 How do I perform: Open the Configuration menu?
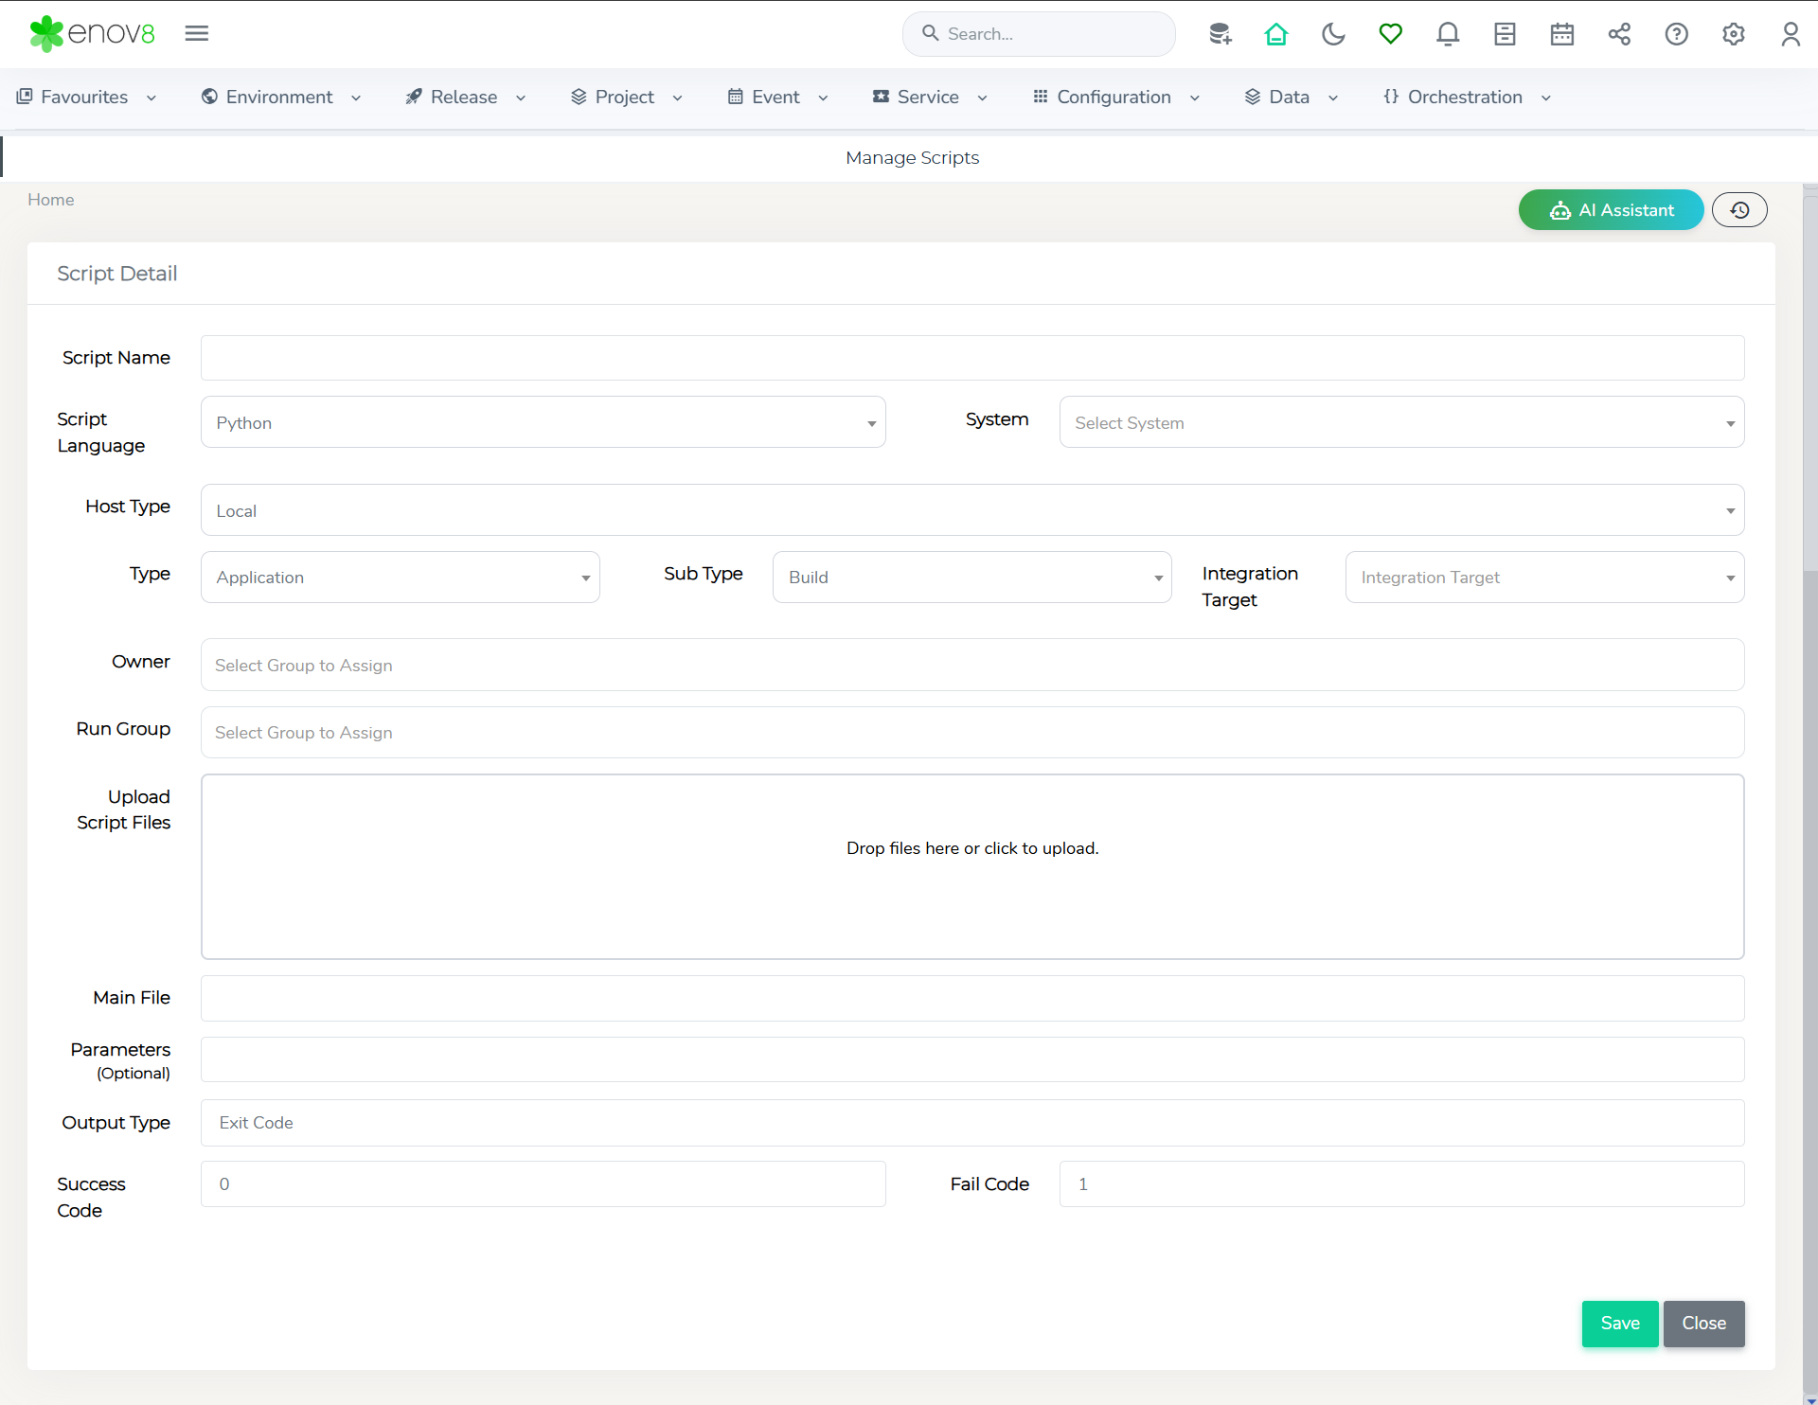pos(1114,97)
